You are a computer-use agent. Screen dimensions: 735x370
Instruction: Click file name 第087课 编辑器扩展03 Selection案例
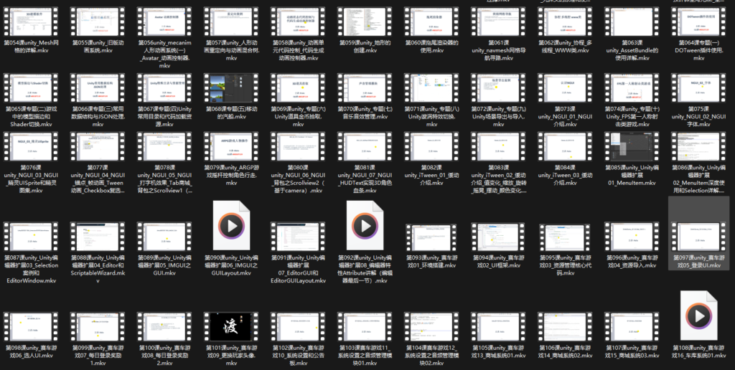pyautogui.click(x=31, y=270)
